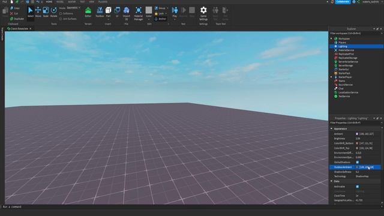Expand the StarterPlayer tree node

tap(331, 77)
